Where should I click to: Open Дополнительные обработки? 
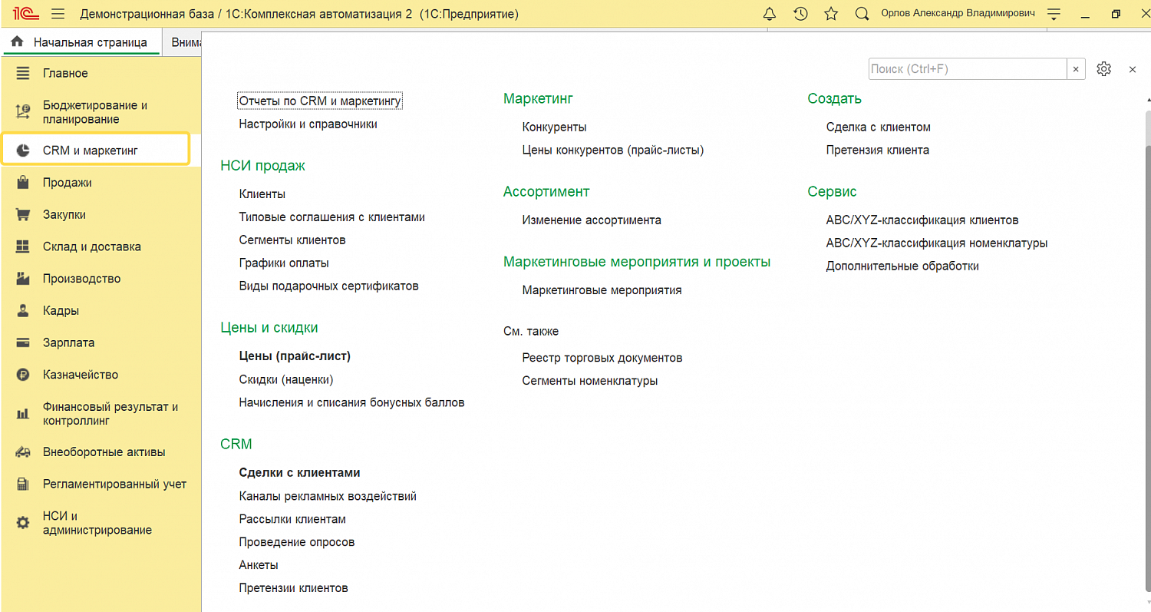pos(902,266)
